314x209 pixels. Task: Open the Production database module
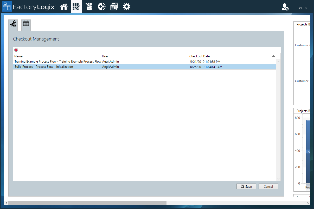click(89, 6)
